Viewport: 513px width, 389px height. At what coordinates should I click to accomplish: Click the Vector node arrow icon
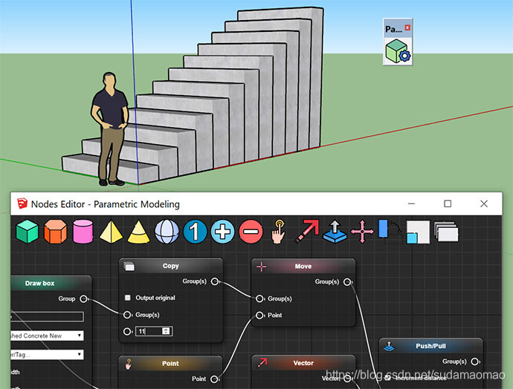click(x=262, y=362)
